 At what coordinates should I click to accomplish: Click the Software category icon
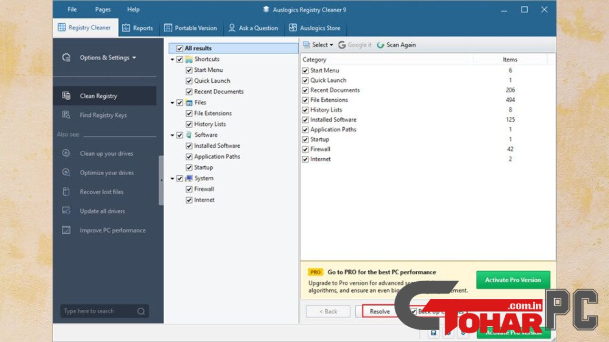188,135
